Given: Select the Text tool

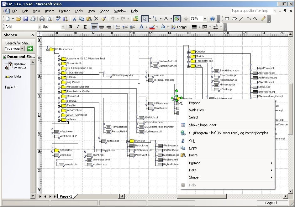Looking at the screenshot, I should (x=166, y=19).
